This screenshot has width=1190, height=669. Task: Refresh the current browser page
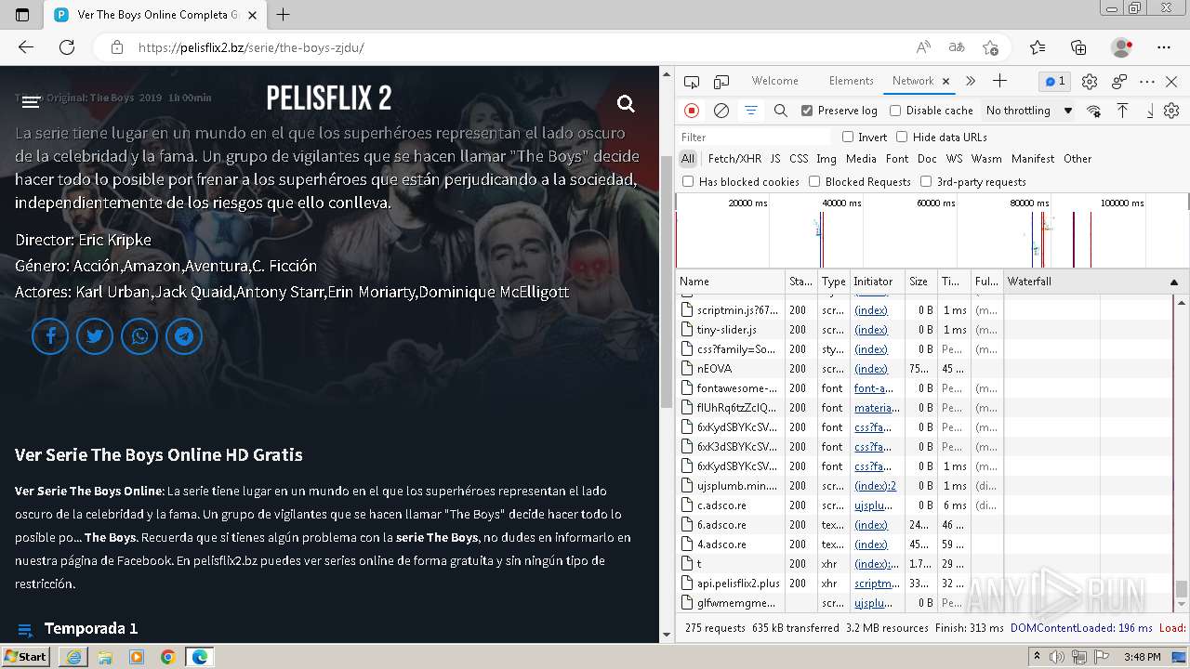click(67, 47)
